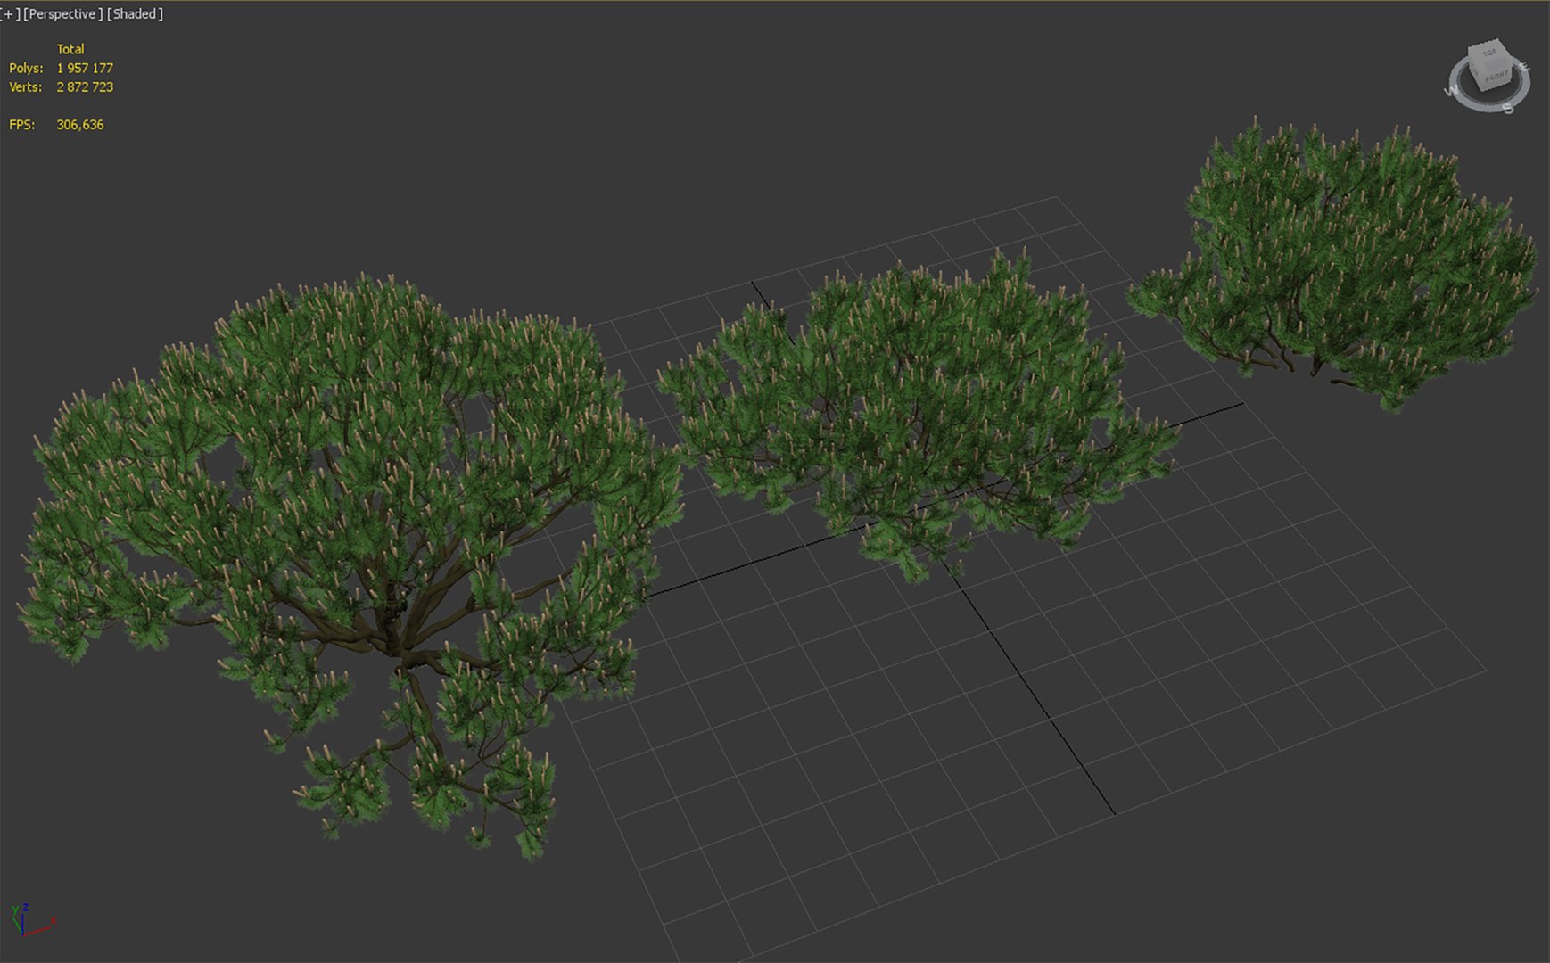
Task: Open the Shaded display mode menu
Action: 135,14
